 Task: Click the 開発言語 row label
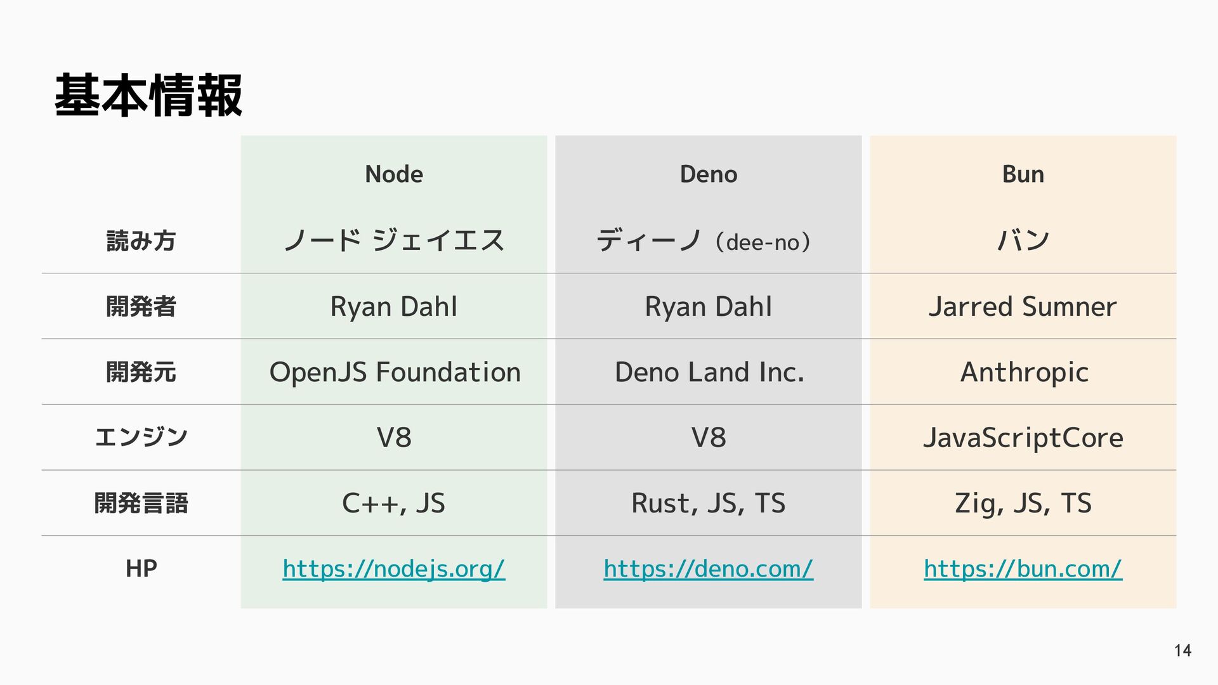[x=141, y=503]
